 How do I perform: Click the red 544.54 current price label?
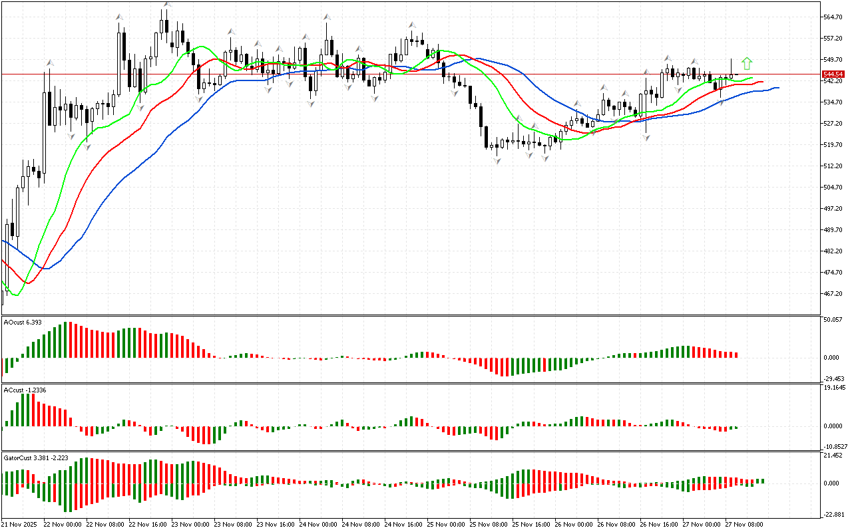(833, 74)
